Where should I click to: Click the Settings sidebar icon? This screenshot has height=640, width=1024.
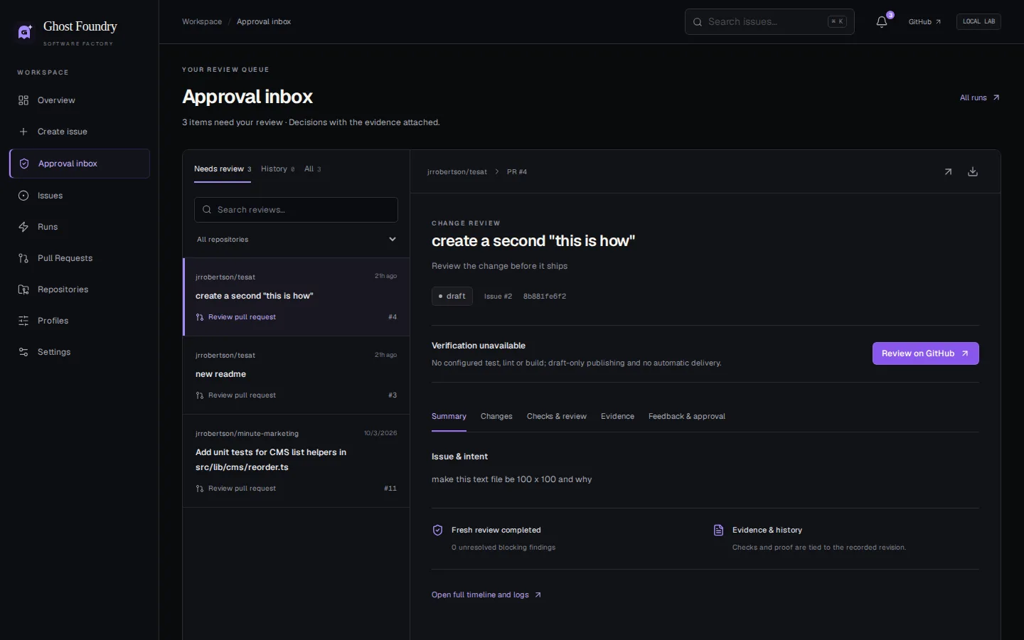[x=23, y=352]
